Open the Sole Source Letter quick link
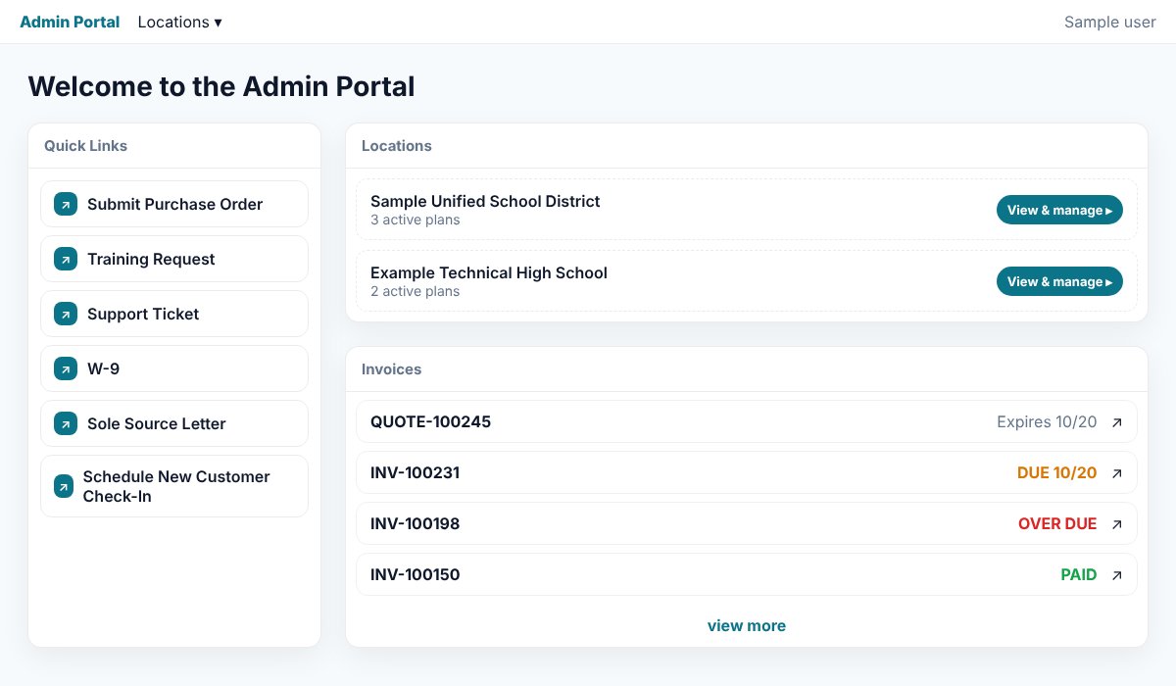 174,423
